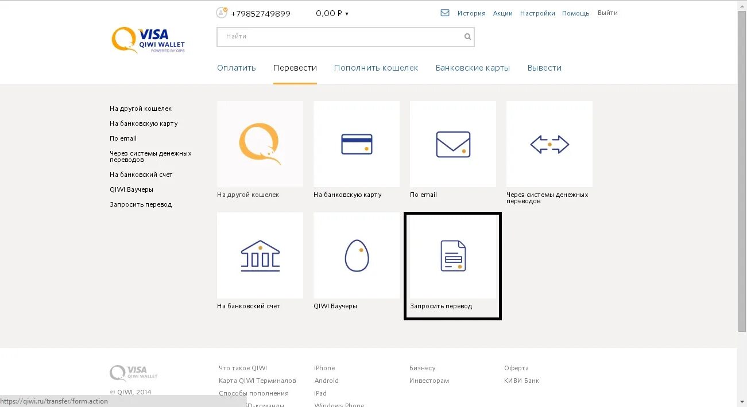The image size is (747, 407).
Task: Select sidebar item QIWI Ваучеры
Action: [x=131, y=189]
